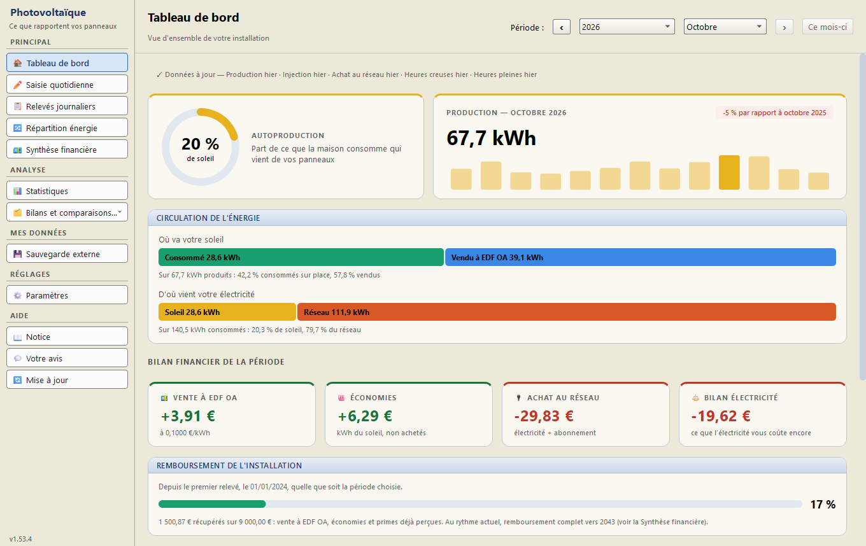Click the vertical scrollbar of the dashboard
This screenshot has height=546, width=866.
pyautogui.click(x=863, y=216)
